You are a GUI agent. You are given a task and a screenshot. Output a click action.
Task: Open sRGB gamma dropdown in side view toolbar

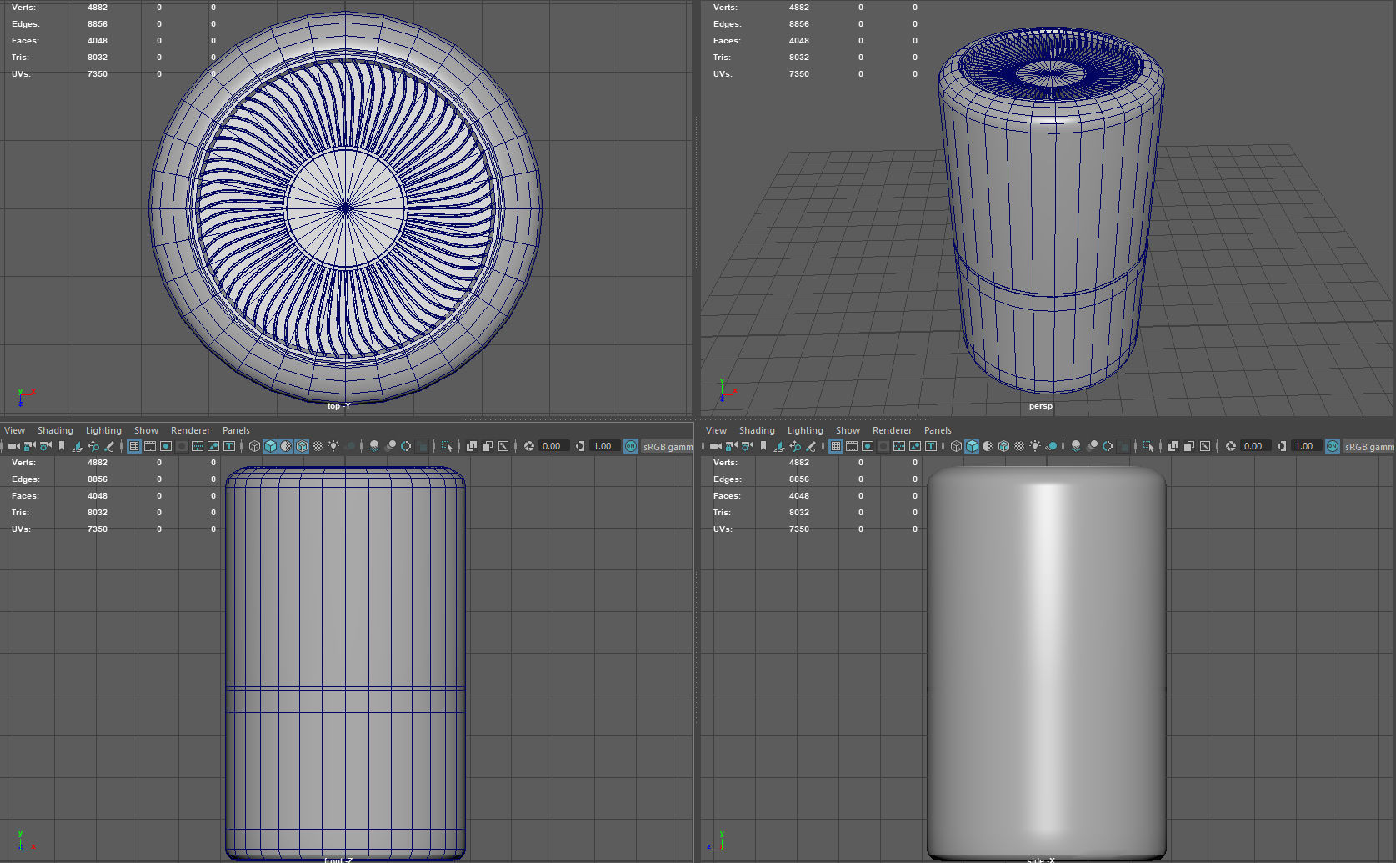1369,446
